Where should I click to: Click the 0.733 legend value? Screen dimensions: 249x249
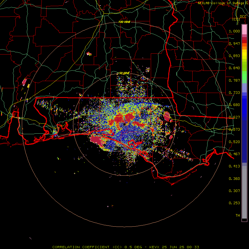(234, 93)
